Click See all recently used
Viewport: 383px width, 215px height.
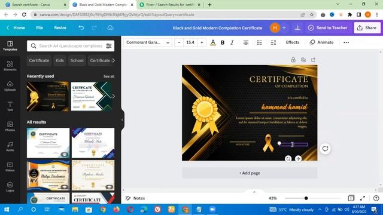[x=109, y=76]
